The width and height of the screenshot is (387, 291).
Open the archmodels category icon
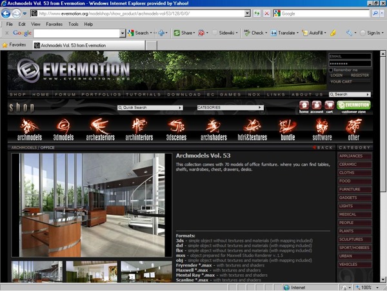[x=30, y=130]
